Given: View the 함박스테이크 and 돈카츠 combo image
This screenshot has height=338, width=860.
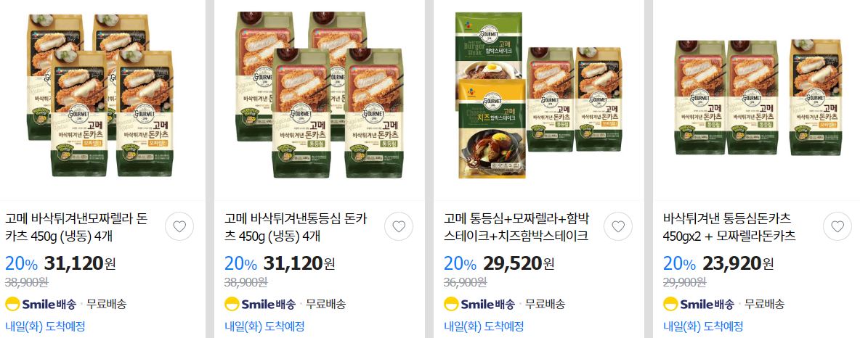Looking at the screenshot, I should pyautogui.click(x=539, y=95).
